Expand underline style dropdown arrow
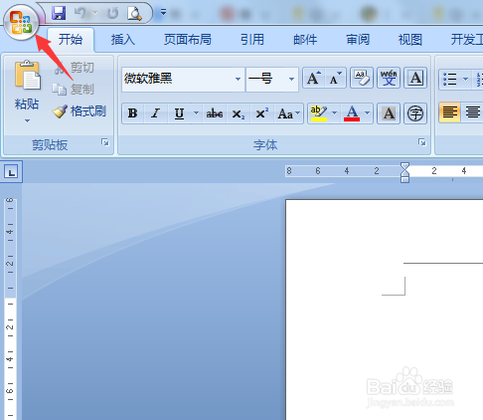Viewport: 483px width, 420px height. point(196,113)
